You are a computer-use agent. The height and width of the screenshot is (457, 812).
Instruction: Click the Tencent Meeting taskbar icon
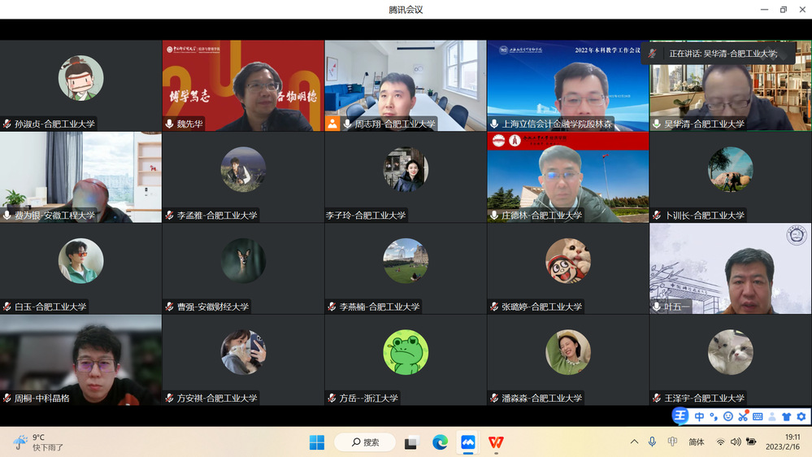tap(467, 442)
